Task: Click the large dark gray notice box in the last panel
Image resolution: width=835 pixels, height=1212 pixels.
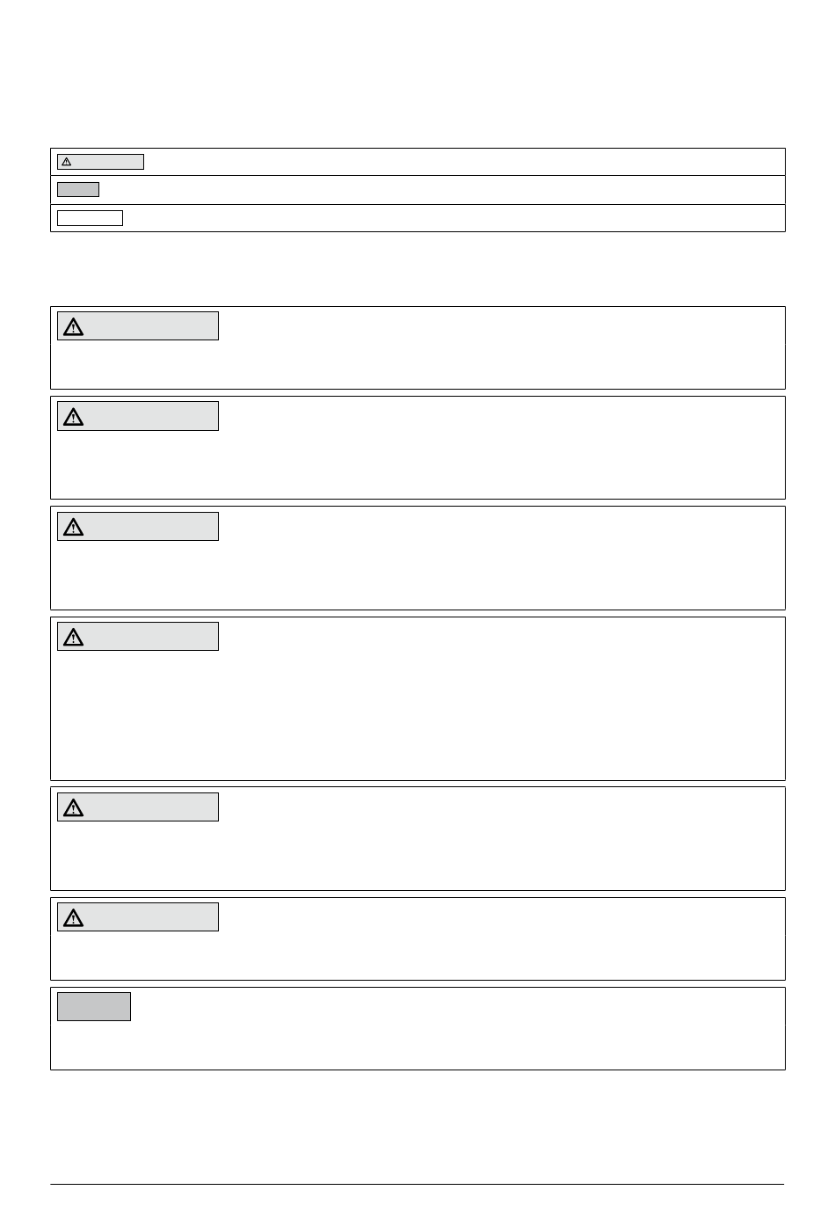Action: tap(94, 1006)
